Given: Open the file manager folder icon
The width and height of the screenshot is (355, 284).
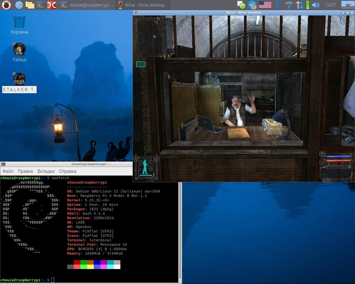Looking at the screenshot, I should [x=30, y=5].
